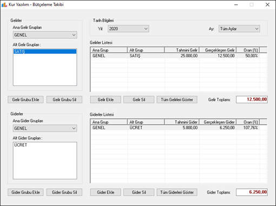Viewport: 276px width, 206px height.
Task: Click Tüm Giderleri Göster button
Action: (177, 192)
